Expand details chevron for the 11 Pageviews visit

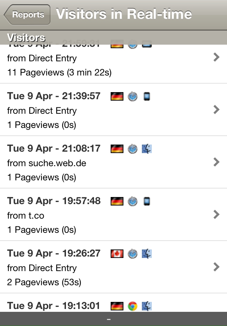click(x=217, y=57)
